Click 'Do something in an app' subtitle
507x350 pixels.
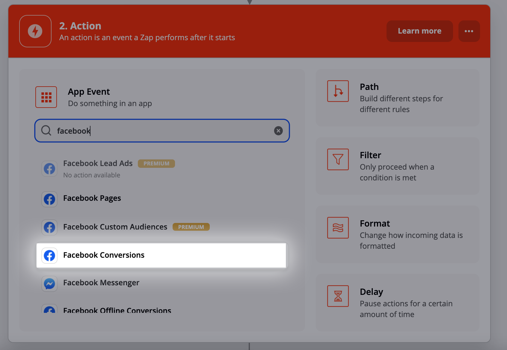pyautogui.click(x=110, y=104)
